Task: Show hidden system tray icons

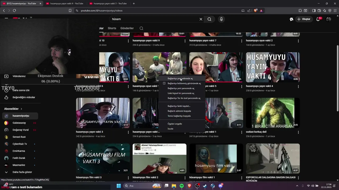Action: pos(297,186)
